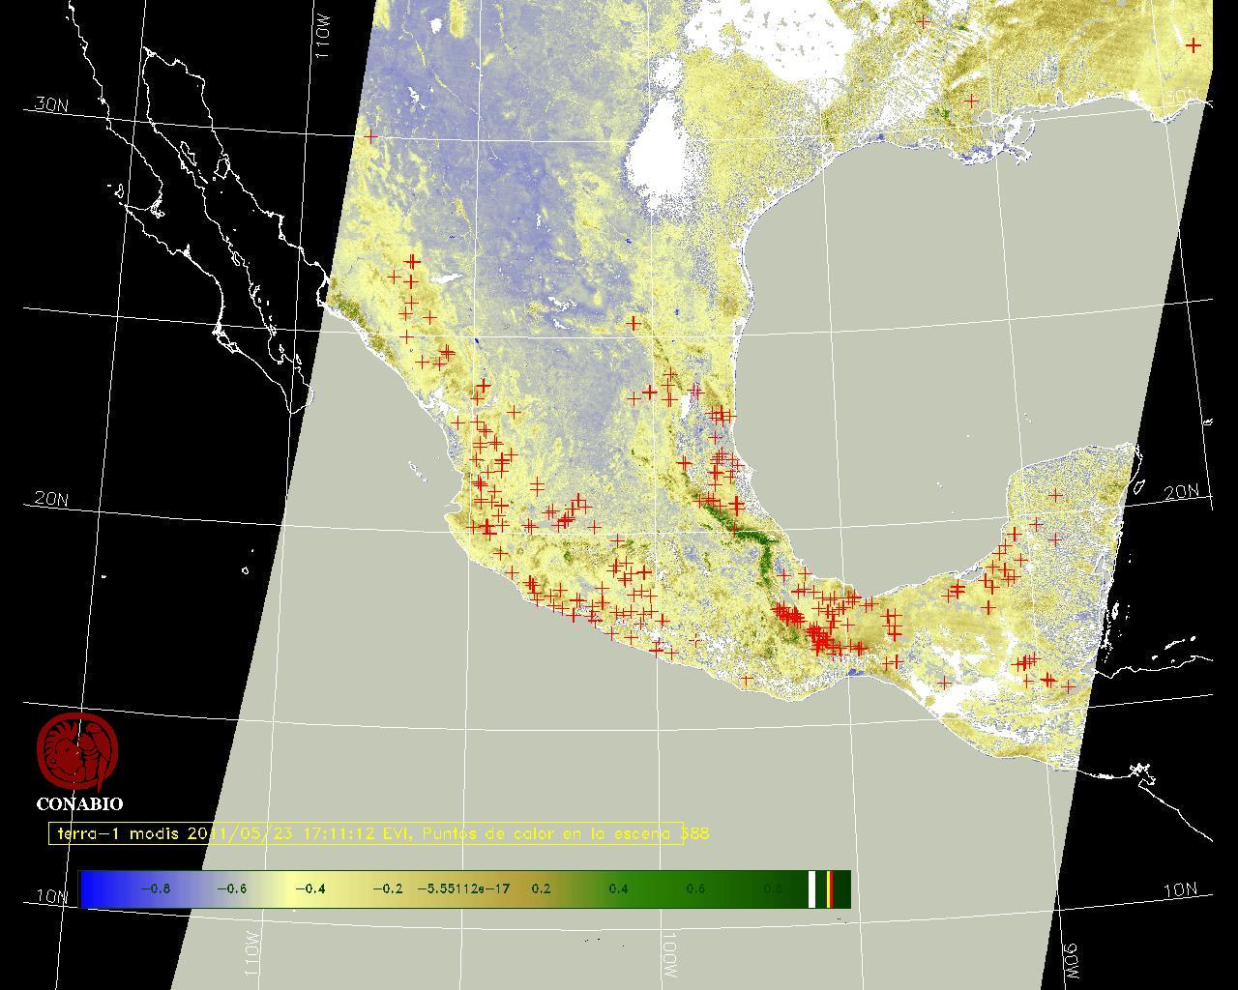Click the white stripe at the color bar's end
The width and height of the screenshot is (1238, 990).
pyautogui.click(x=811, y=888)
